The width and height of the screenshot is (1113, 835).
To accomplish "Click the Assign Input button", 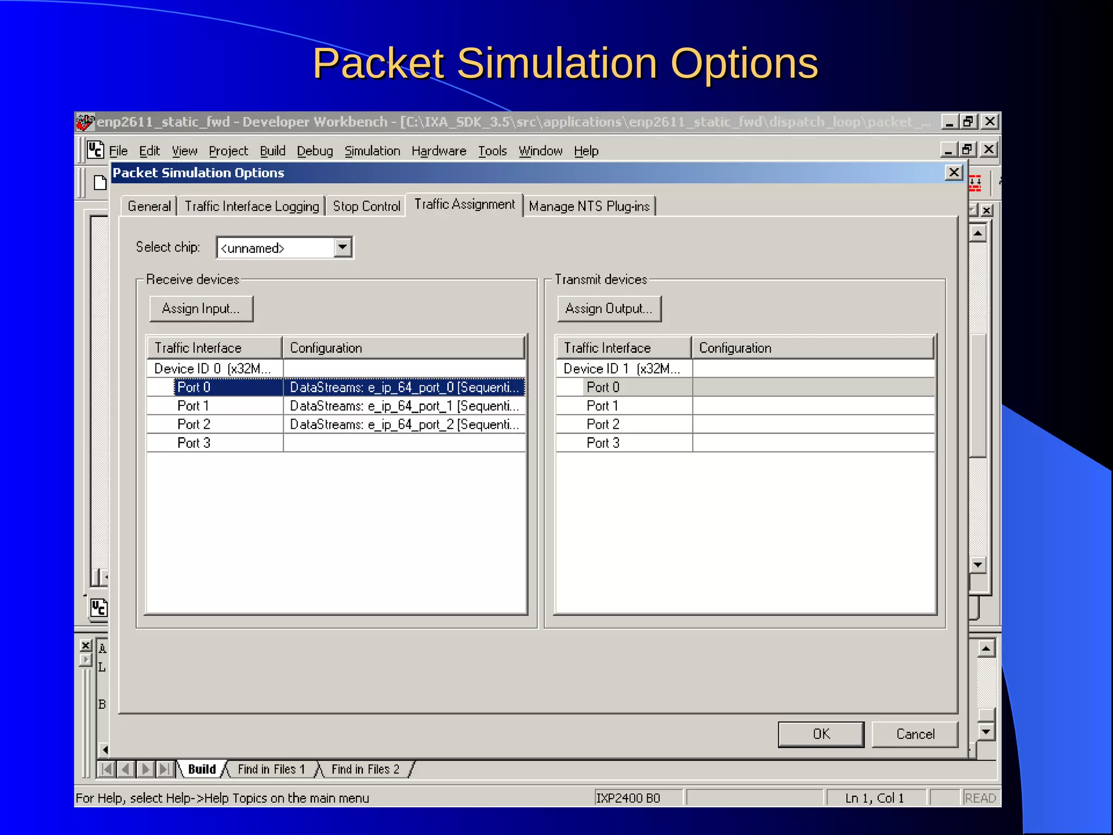I will pos(201,309).
